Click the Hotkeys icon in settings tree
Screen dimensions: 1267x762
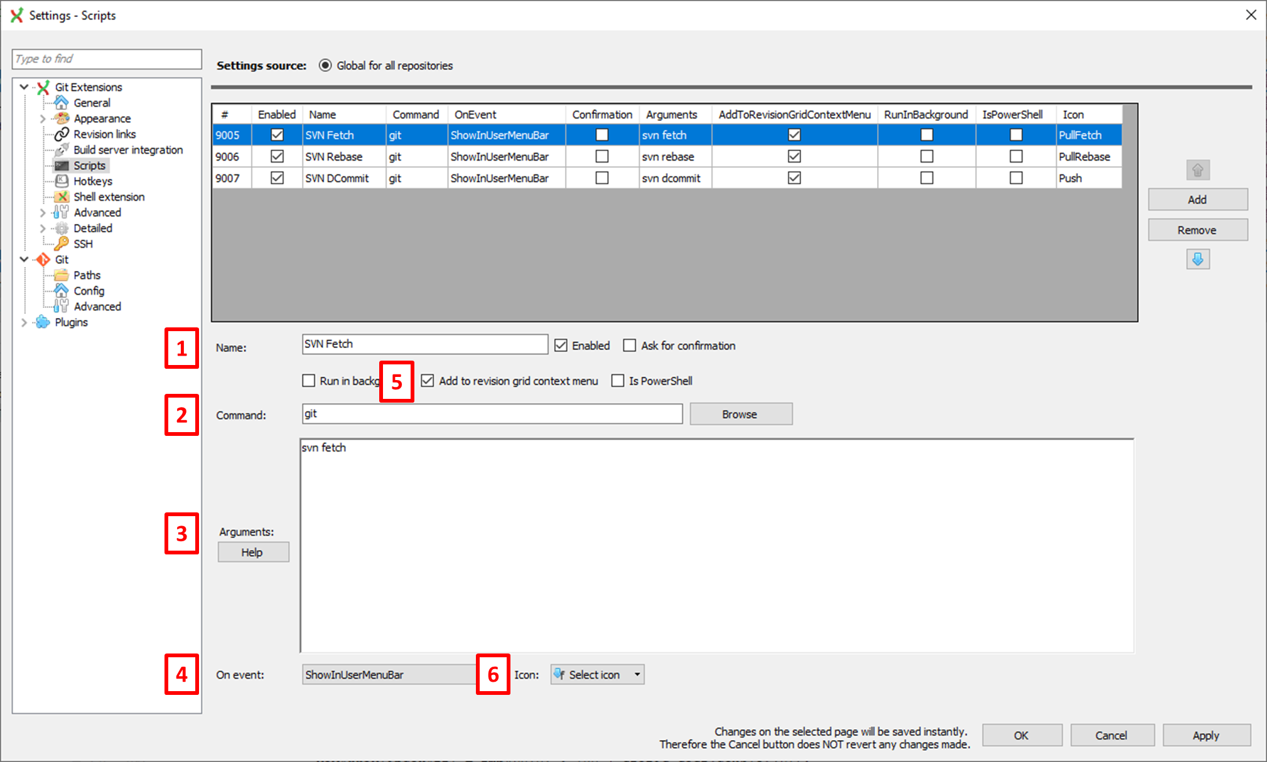[62, 181]
